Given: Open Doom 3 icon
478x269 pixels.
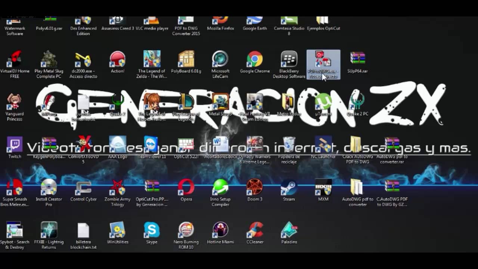Looking at the screenshot, I should tap(255, 187).
